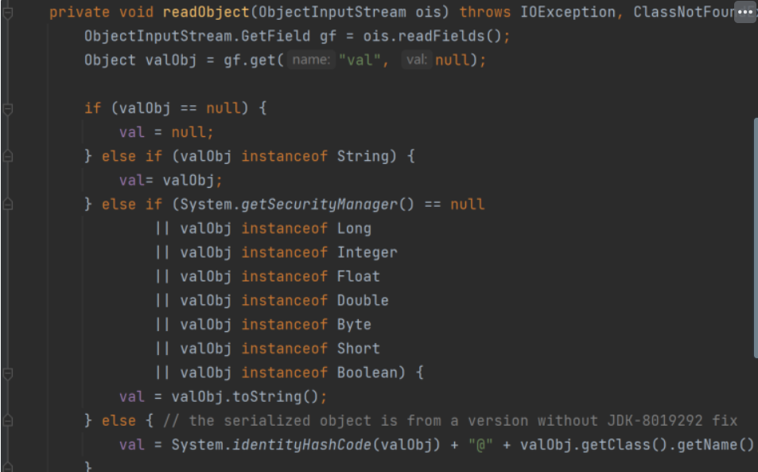Click fold marker beside '} else { //' line

8,420
